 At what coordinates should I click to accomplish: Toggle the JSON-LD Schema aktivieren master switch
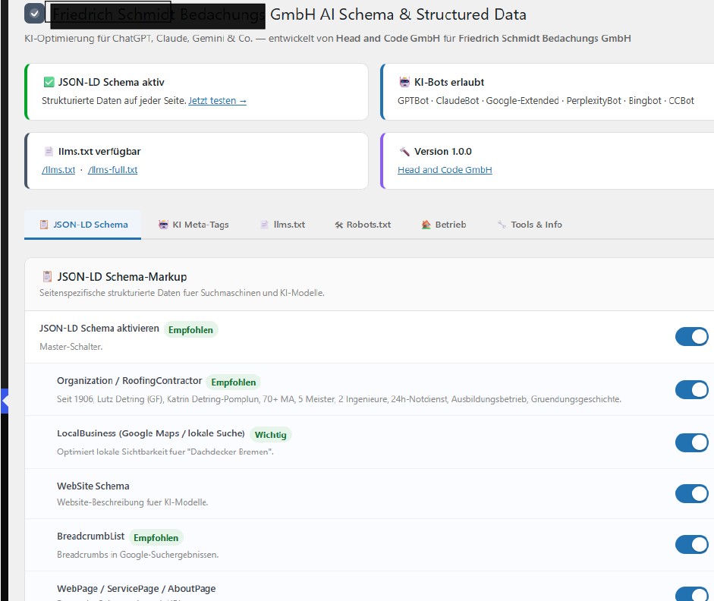(x=692, y=336)
